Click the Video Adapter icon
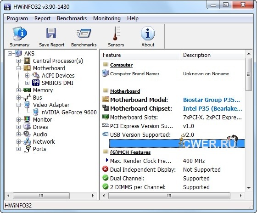Image resolution: width=257 pixels, height=213 pixels. click(27, 105)
